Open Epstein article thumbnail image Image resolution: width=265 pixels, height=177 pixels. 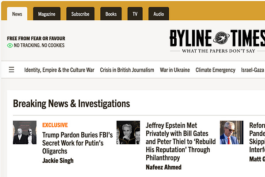click(128, 132)
